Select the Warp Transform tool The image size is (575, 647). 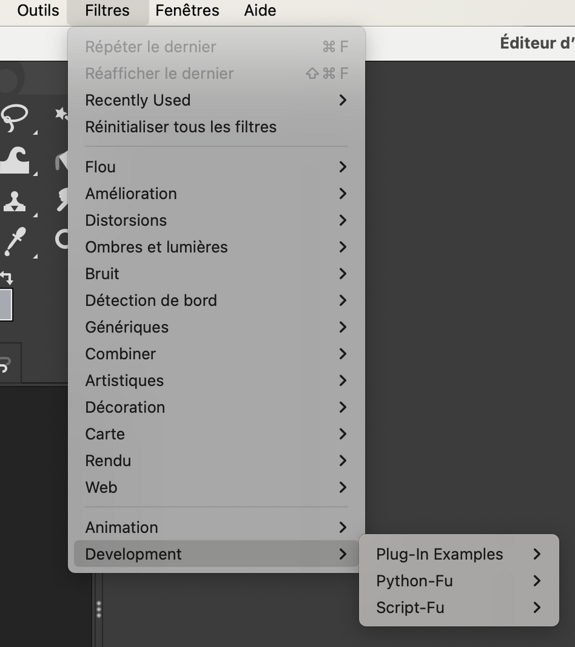point(15,159)
